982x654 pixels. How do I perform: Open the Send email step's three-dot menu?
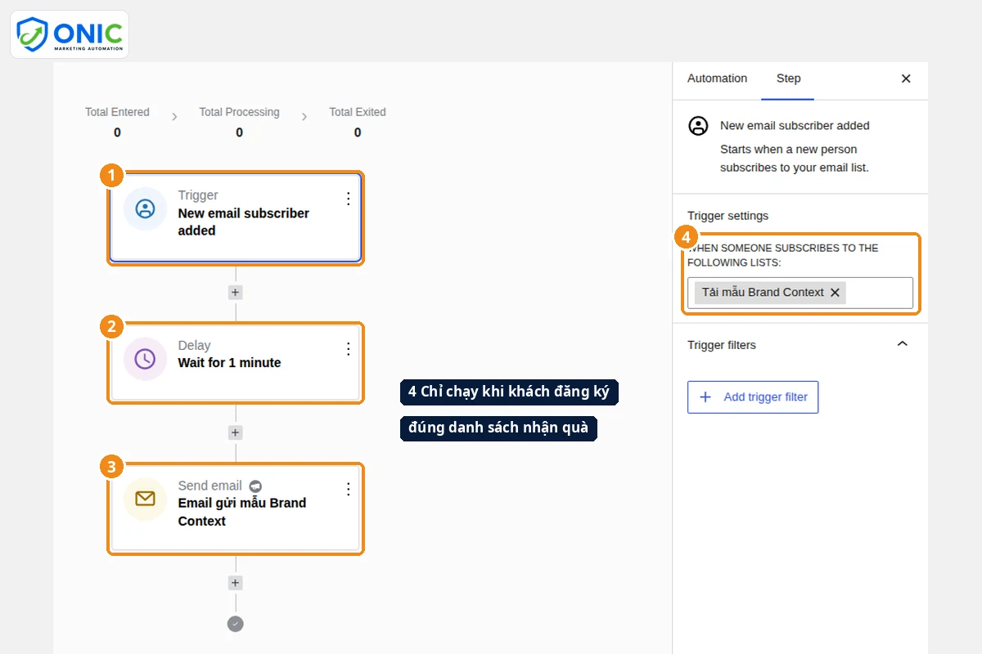pyautogui.click(x=348, y=489)
